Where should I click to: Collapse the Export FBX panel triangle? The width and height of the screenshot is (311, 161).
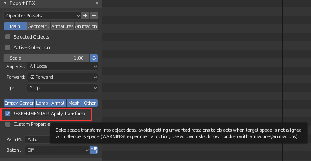point(5,3)
